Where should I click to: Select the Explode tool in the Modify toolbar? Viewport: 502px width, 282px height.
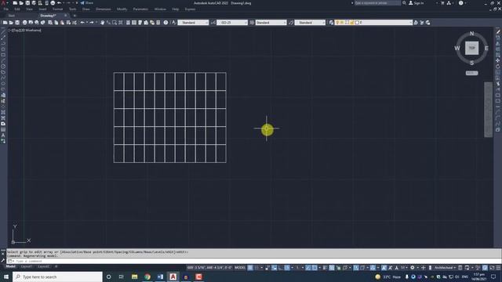498,129
